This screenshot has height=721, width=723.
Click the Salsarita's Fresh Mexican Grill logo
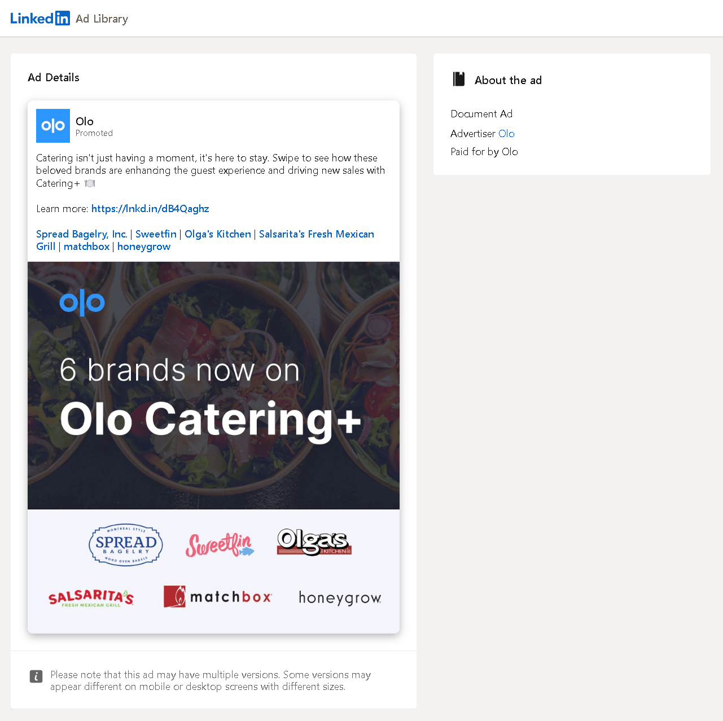90,599
